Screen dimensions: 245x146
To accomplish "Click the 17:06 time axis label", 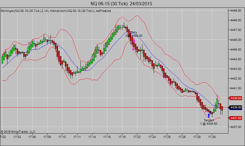I will tap(32, 137).
